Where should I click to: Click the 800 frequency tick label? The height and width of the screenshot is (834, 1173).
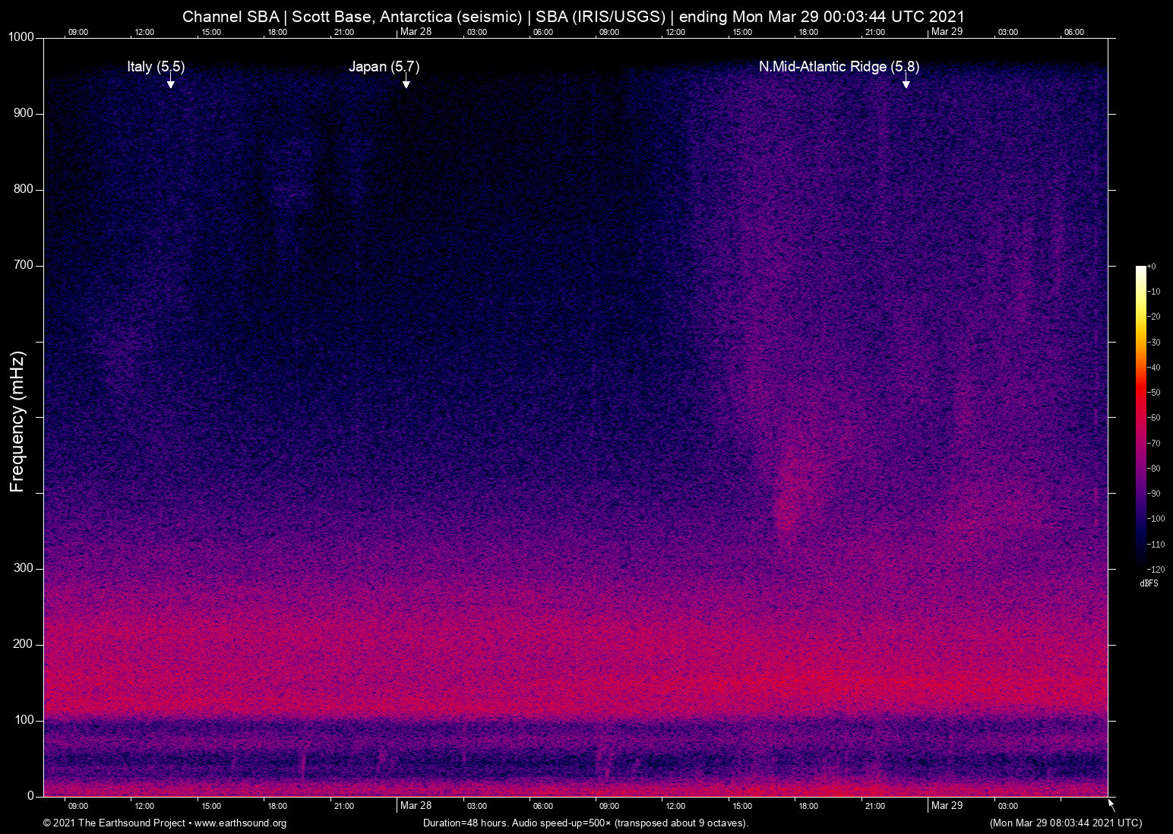24,189
